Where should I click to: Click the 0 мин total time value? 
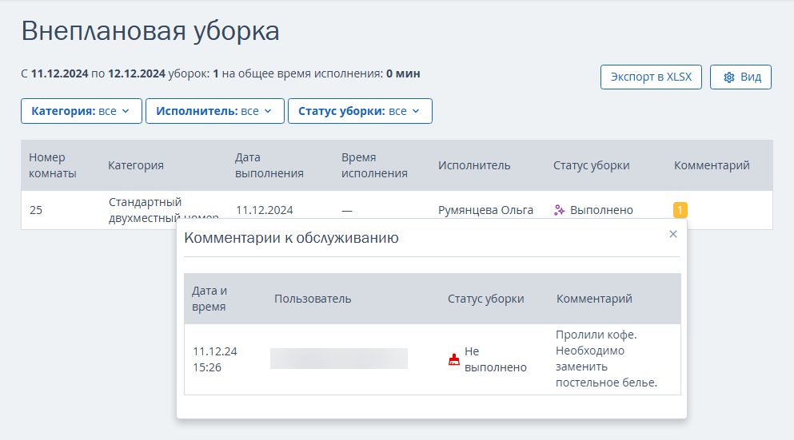[403, 73]
